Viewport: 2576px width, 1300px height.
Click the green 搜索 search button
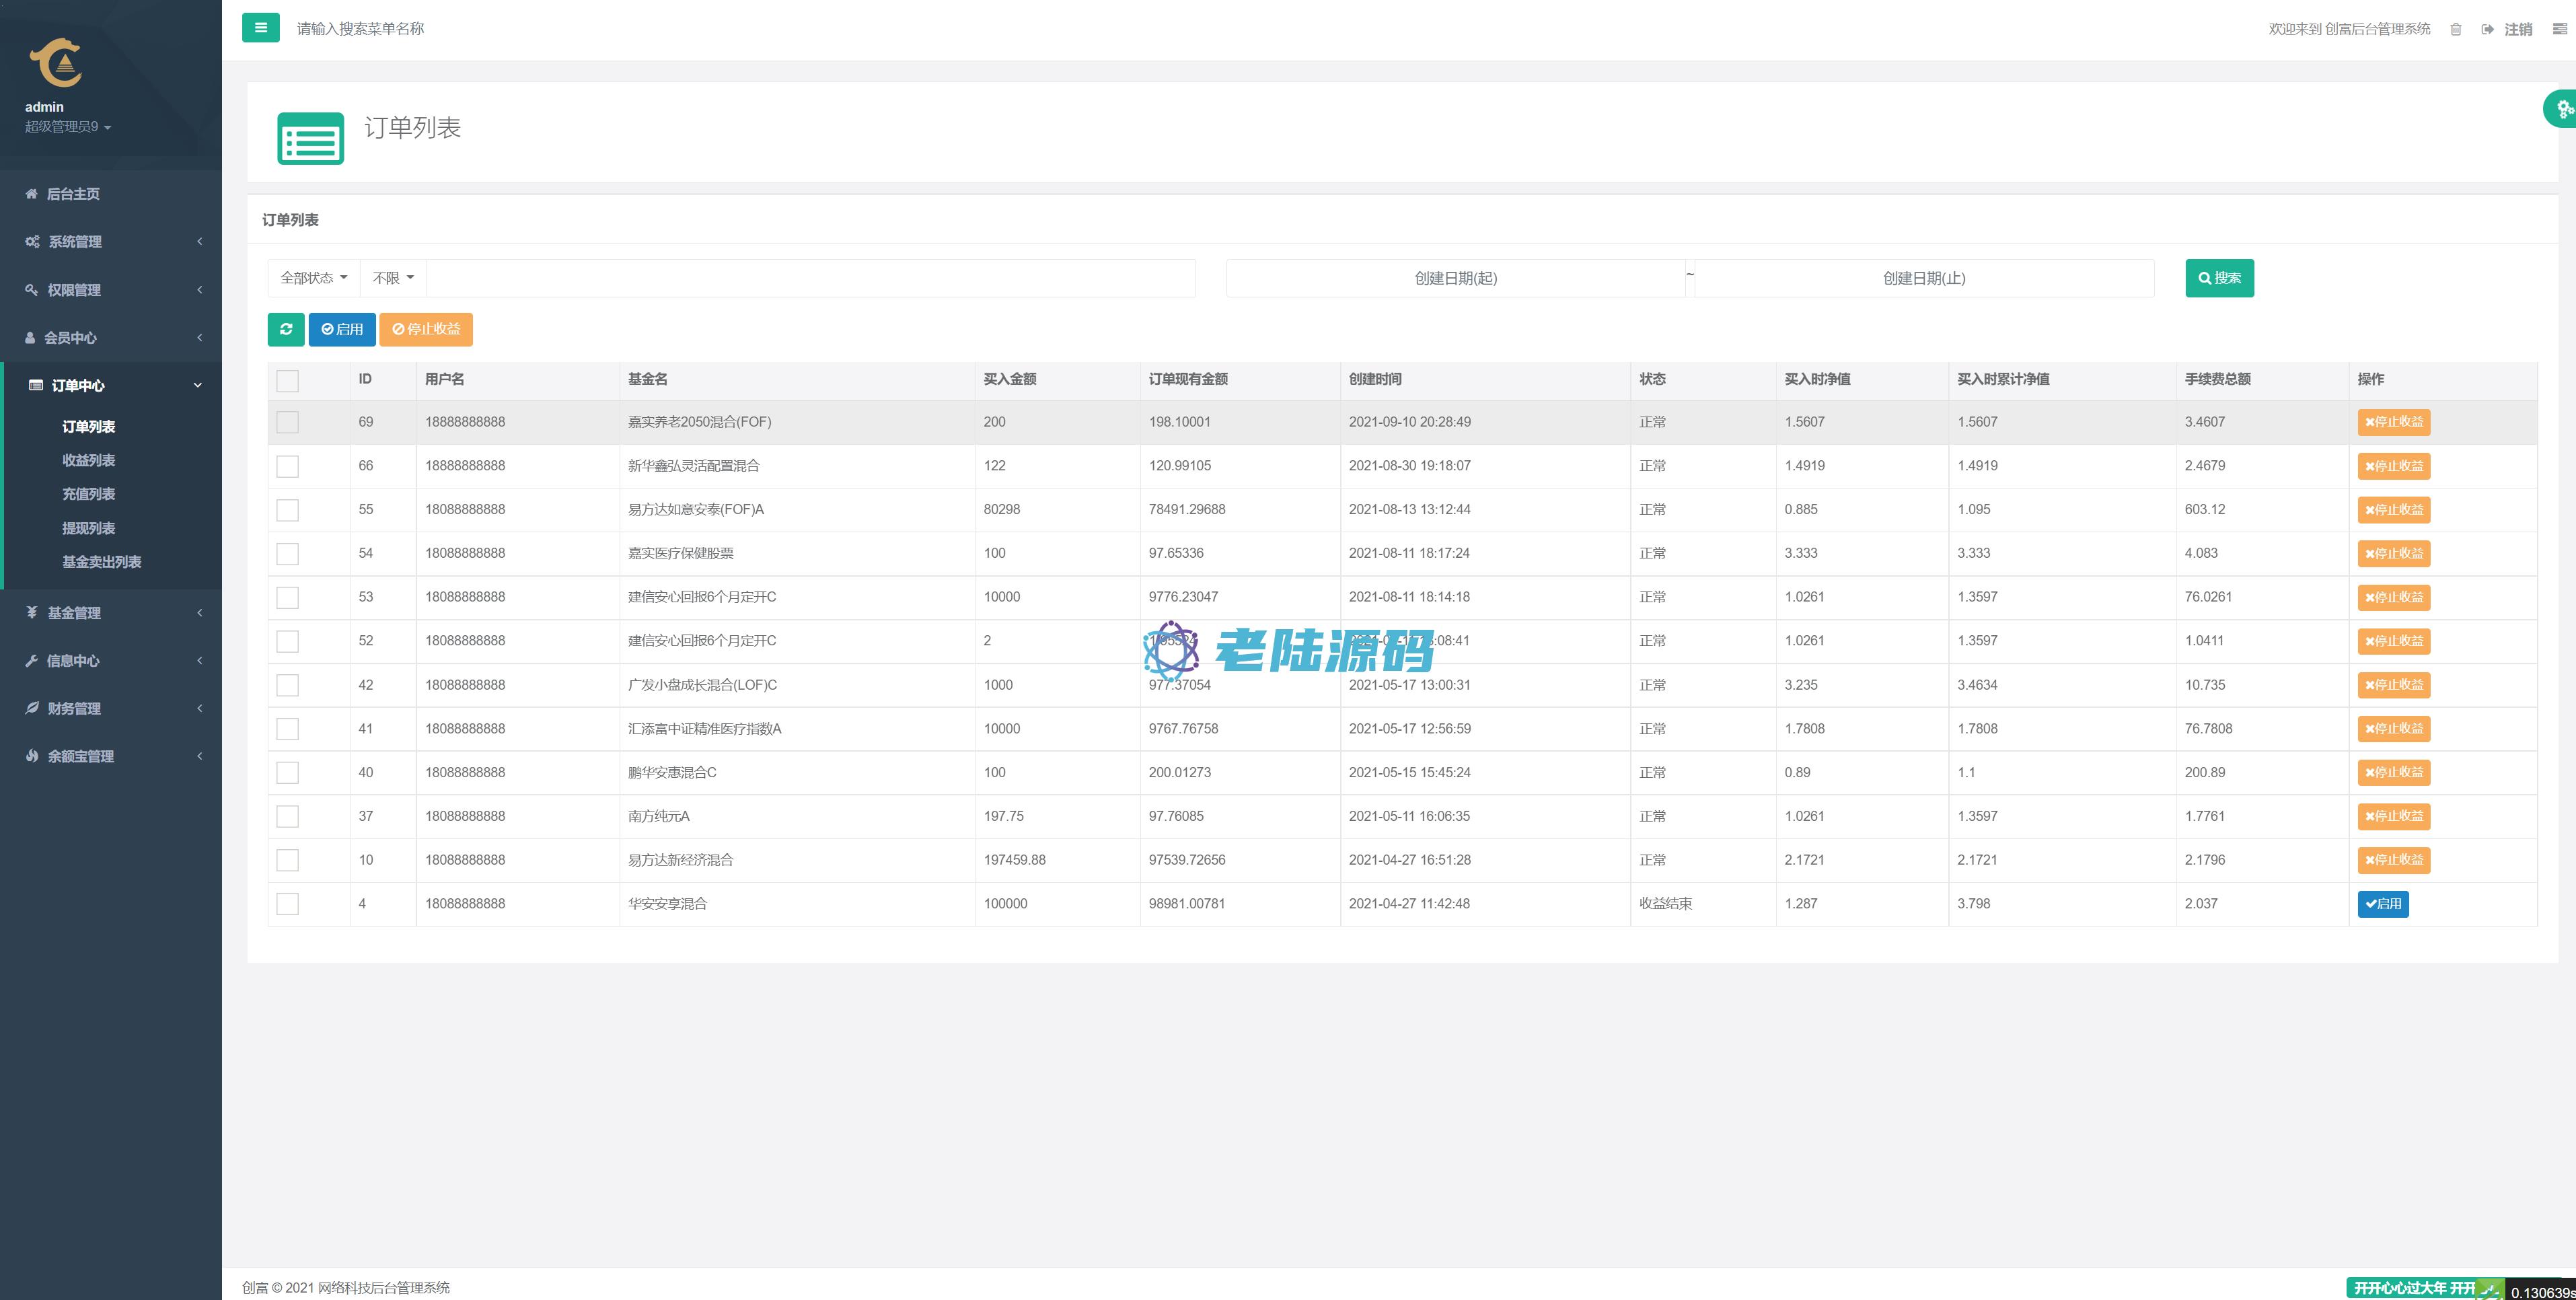pos(2219,278)
